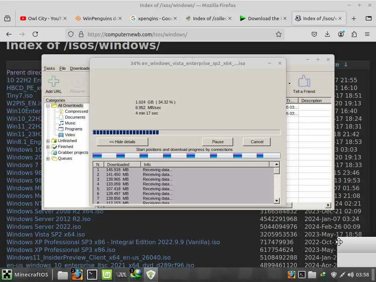376x282 pixels.
Task: Open the Windows Vista SP2 x64.iso link
Action: 46,234
